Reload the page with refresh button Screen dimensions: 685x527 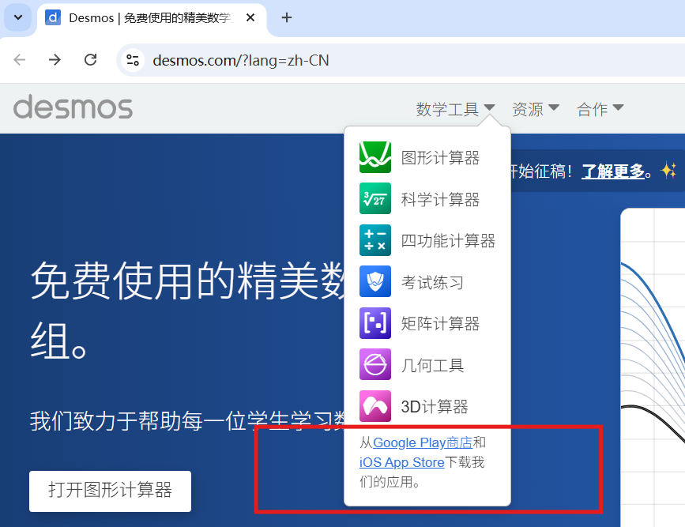click(x=91, y=60)
